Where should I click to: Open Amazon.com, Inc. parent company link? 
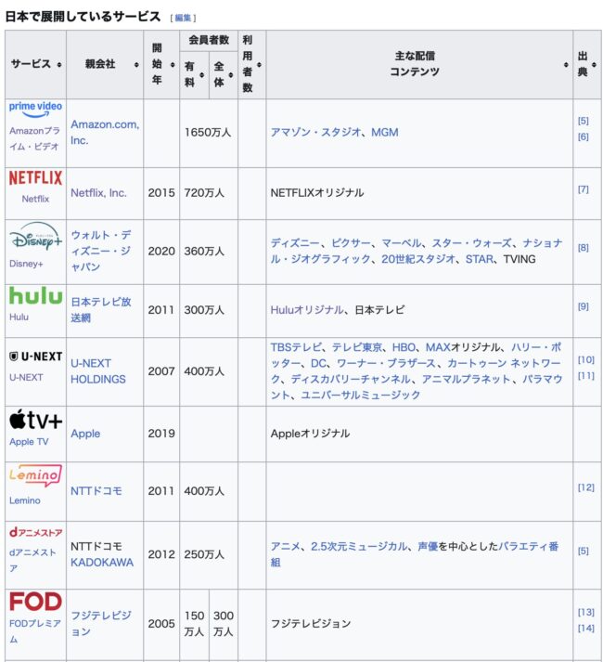[x=105, y=132]
